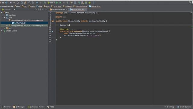Click the Scroll from Source target icon
This screenshot has width=193, height=109.
click(x=36, y=9)
